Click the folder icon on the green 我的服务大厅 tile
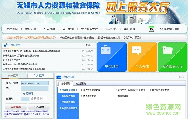 [x=168, y=50]
